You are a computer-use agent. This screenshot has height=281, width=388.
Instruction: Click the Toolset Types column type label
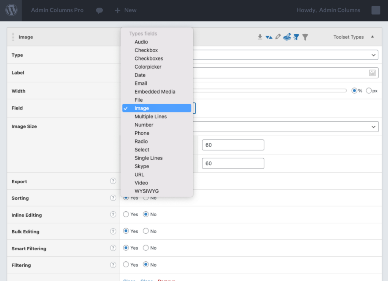click(349, 37)
